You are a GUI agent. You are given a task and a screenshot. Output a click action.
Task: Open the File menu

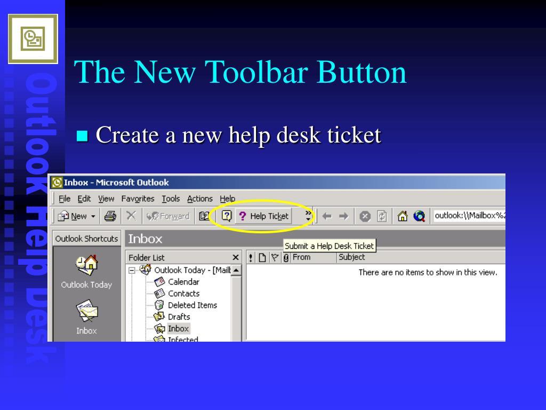[x=65, y=199]
